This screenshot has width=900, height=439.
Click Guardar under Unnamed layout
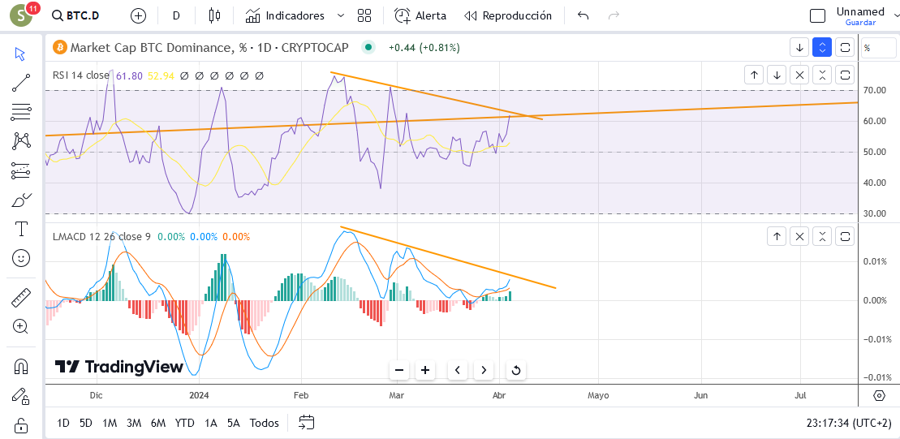pos(860,23)
